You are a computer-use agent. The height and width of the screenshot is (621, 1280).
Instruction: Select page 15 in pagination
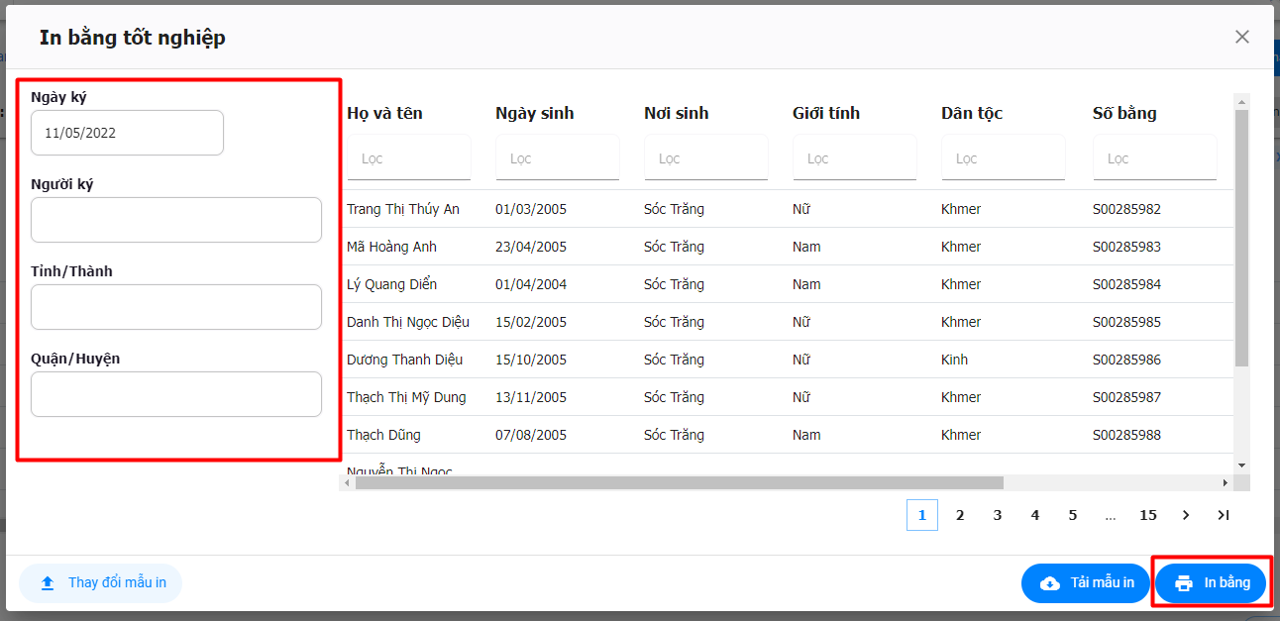[1148, 515]
